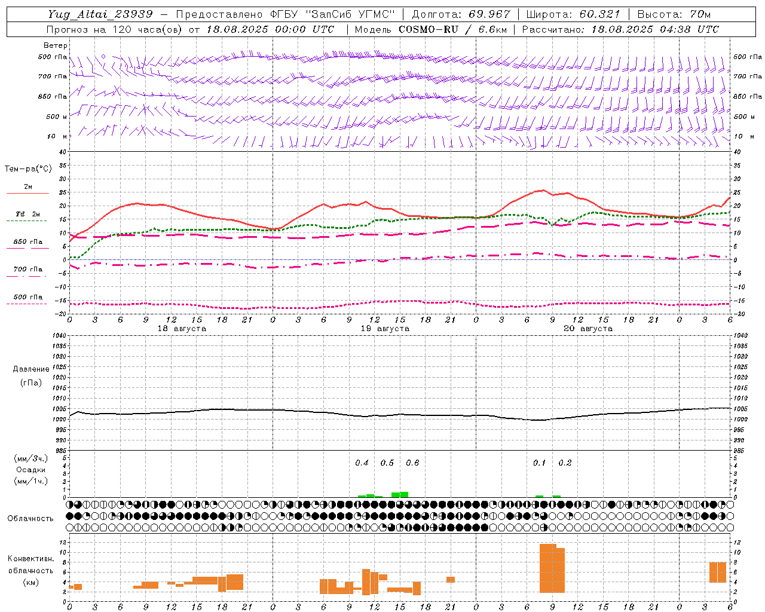Click the 18 августа date label

[182, 329]
